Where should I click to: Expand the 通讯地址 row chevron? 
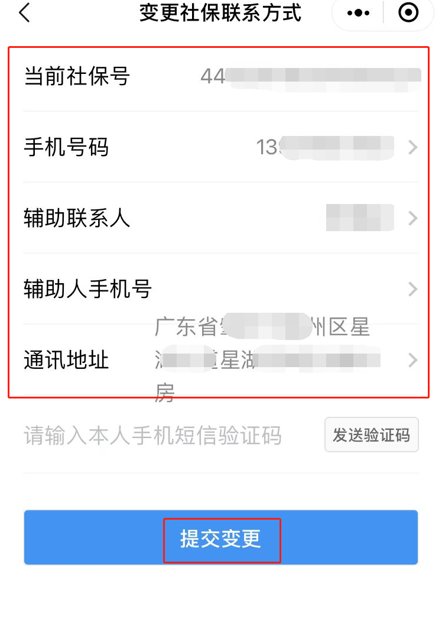click(413, 360)
